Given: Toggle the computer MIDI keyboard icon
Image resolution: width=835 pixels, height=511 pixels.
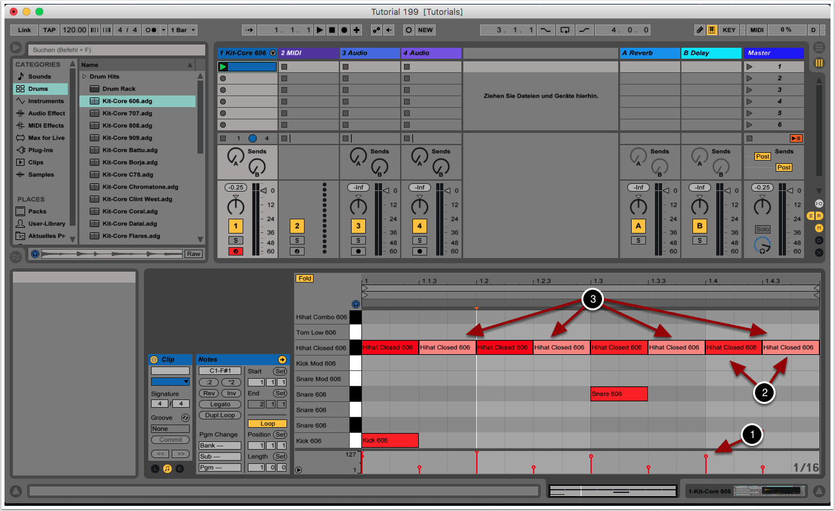Looking at the screenshot, I should pyautogui.click(x=712, y=30).
